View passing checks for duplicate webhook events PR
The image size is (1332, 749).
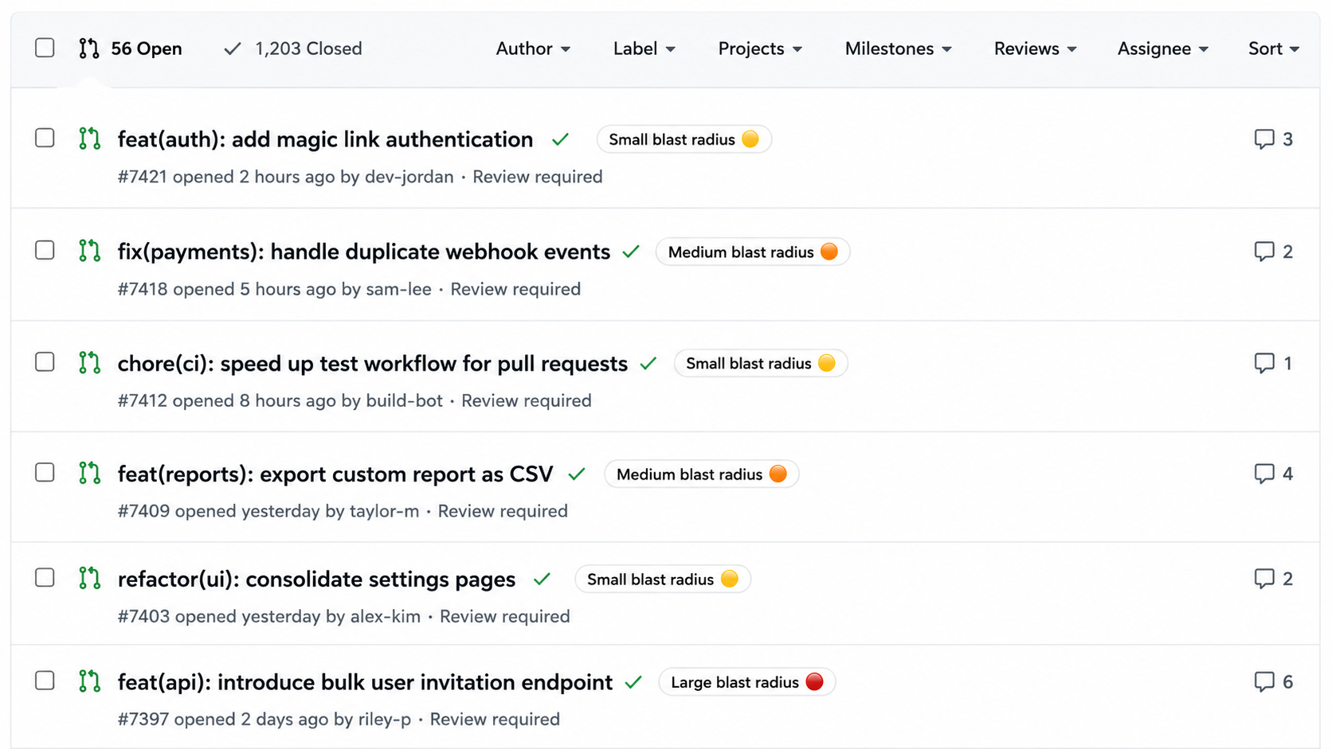(x=632, y=252)
